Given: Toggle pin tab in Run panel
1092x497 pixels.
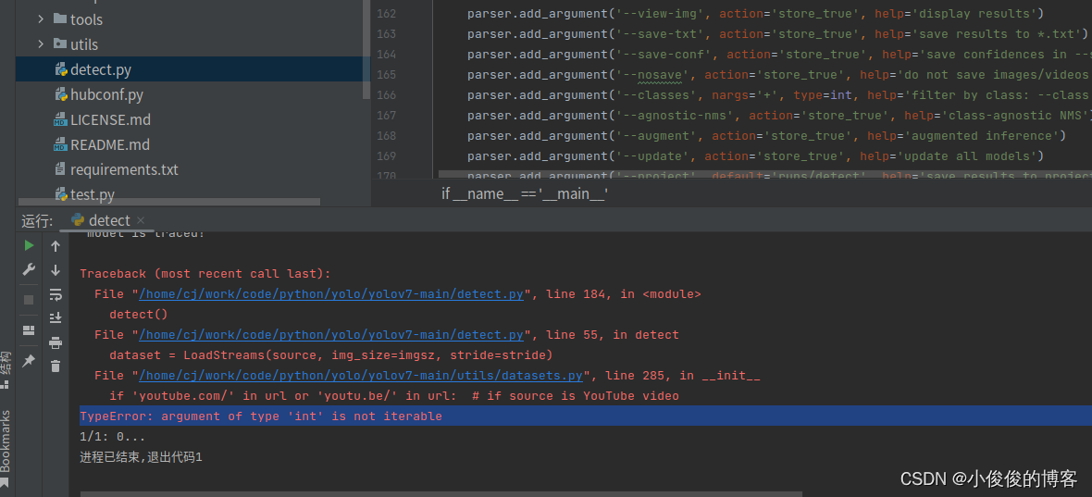Looking at the screenshot, I should 29,361.
